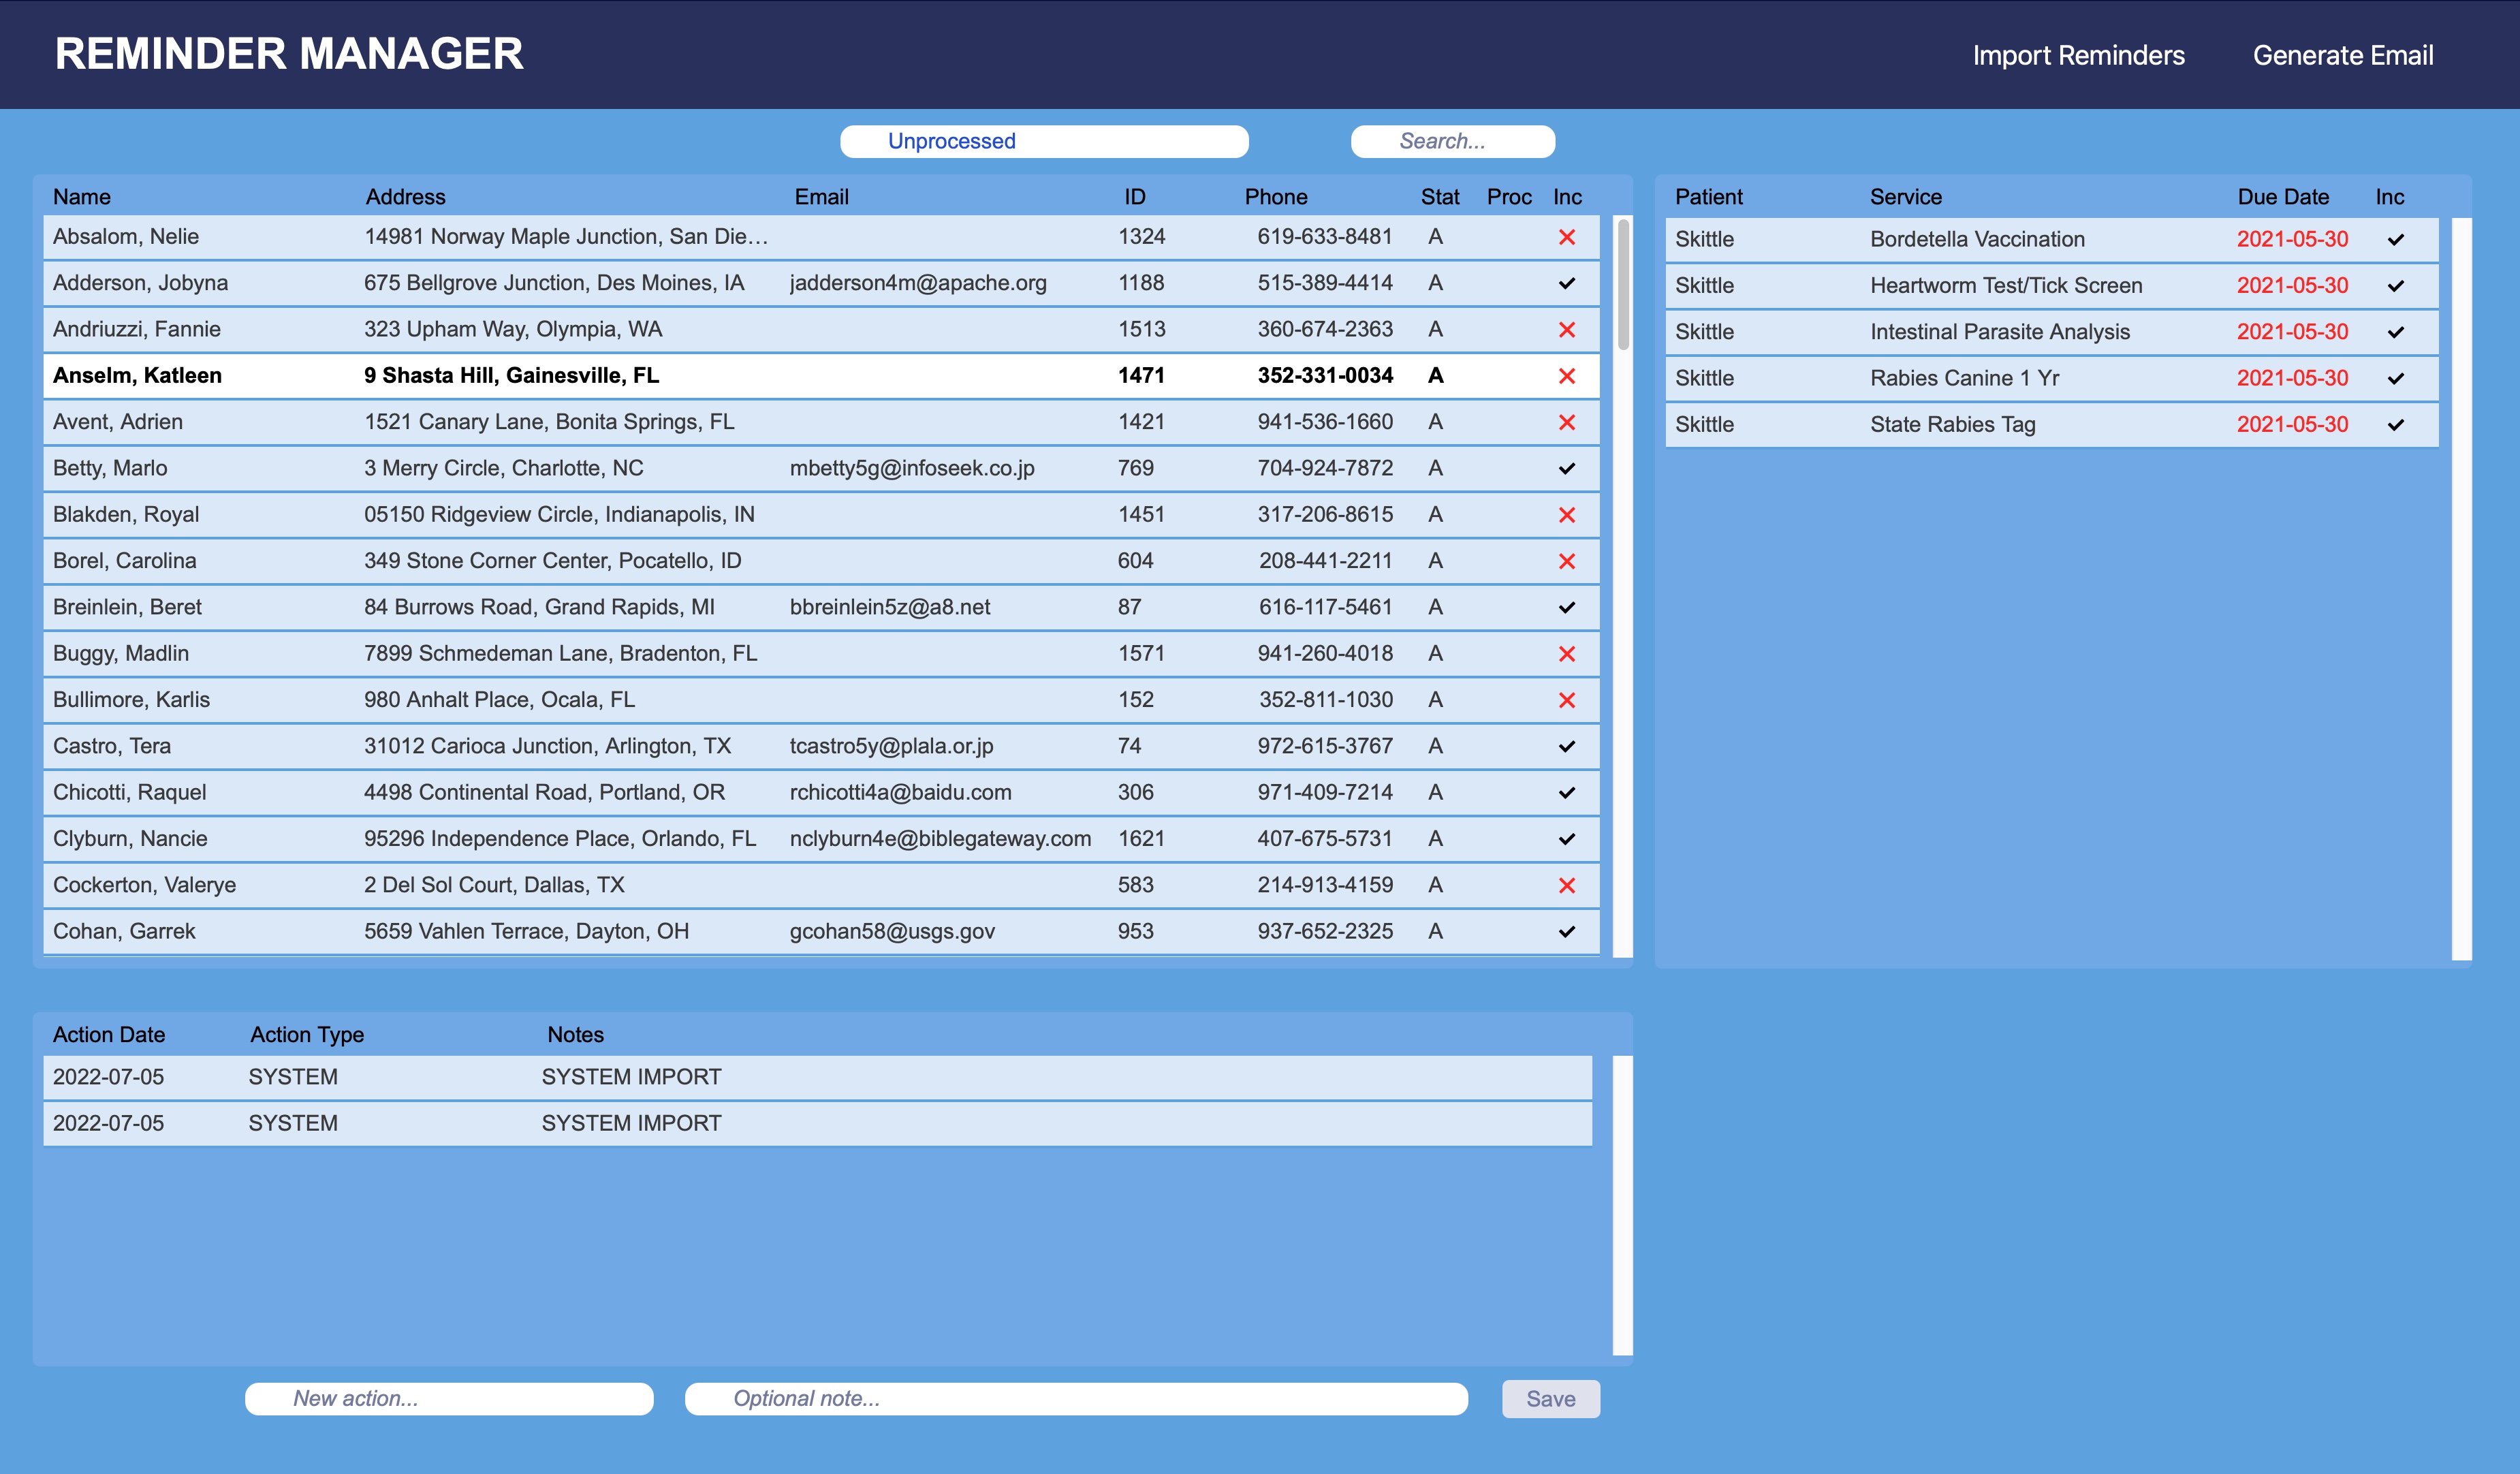Toggle red X include mark for Absalom, Nelie
The height and width of the screenshot is (1474, 2520).
point(1566,237)
